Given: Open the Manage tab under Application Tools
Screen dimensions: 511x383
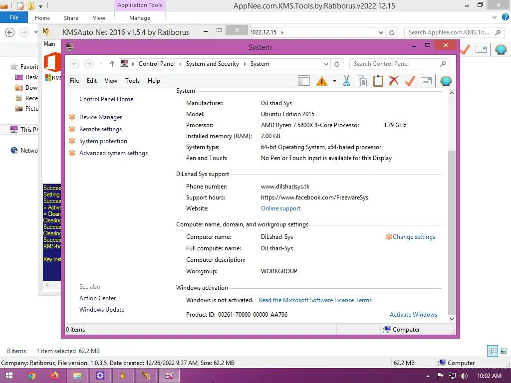Looking at the screenshot, I should pyautogui.click(x=140, y=18).
